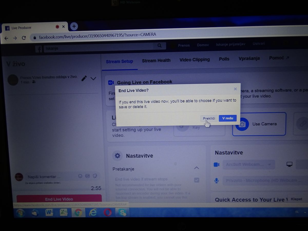The height and width of the screenshot is (231, 308).
Task: Switch to the Video Clipping tab
Action: pyautogui.click(x=195, y=60)
